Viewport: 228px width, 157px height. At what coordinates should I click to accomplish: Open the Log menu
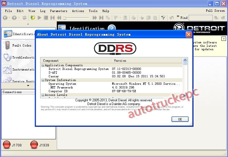point(43,11)
